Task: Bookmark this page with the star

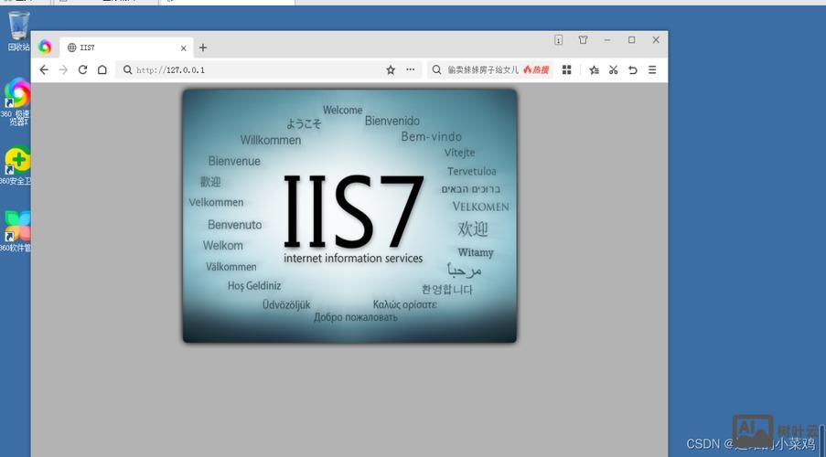Action: [x=391, y=70]
